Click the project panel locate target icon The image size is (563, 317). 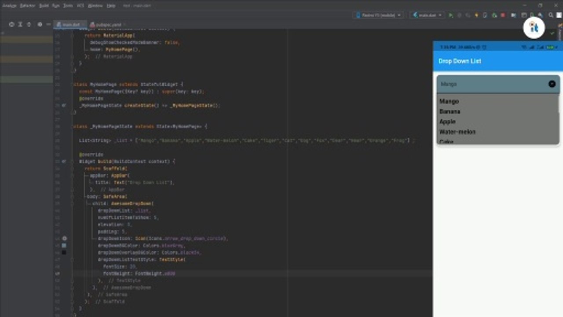(x=11, y=25)
